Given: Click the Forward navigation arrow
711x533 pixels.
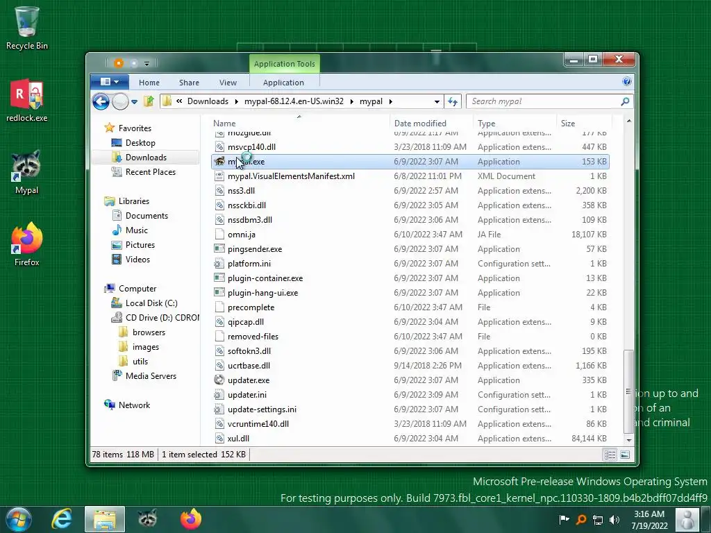Looking at the screenshot, I should pyautogui.click(x=120, y=101).
